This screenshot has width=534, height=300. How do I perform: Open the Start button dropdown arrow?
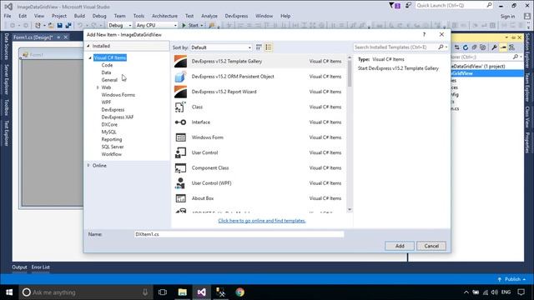pyautogui.click(x=202, y=26)
